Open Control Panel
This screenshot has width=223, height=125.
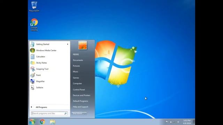(79, 90)
